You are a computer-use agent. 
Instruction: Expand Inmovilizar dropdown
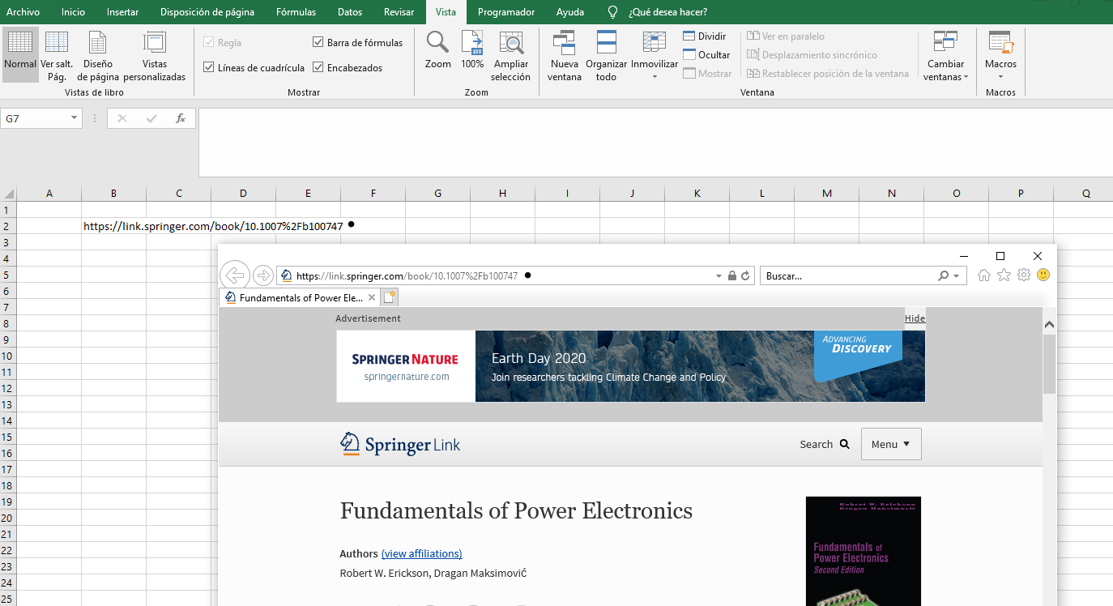point(655,77)
